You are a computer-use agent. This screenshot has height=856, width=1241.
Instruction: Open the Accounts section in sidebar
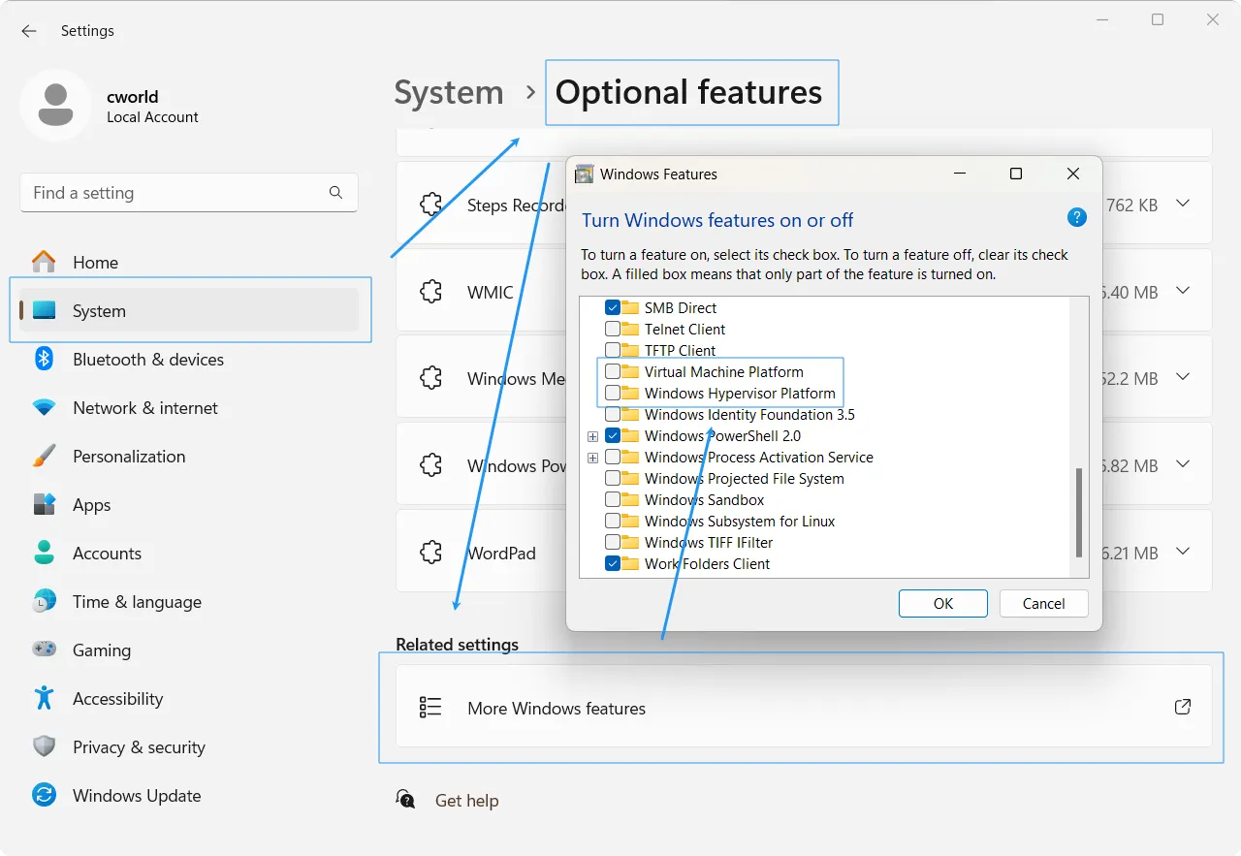click(x=45, y=553)
